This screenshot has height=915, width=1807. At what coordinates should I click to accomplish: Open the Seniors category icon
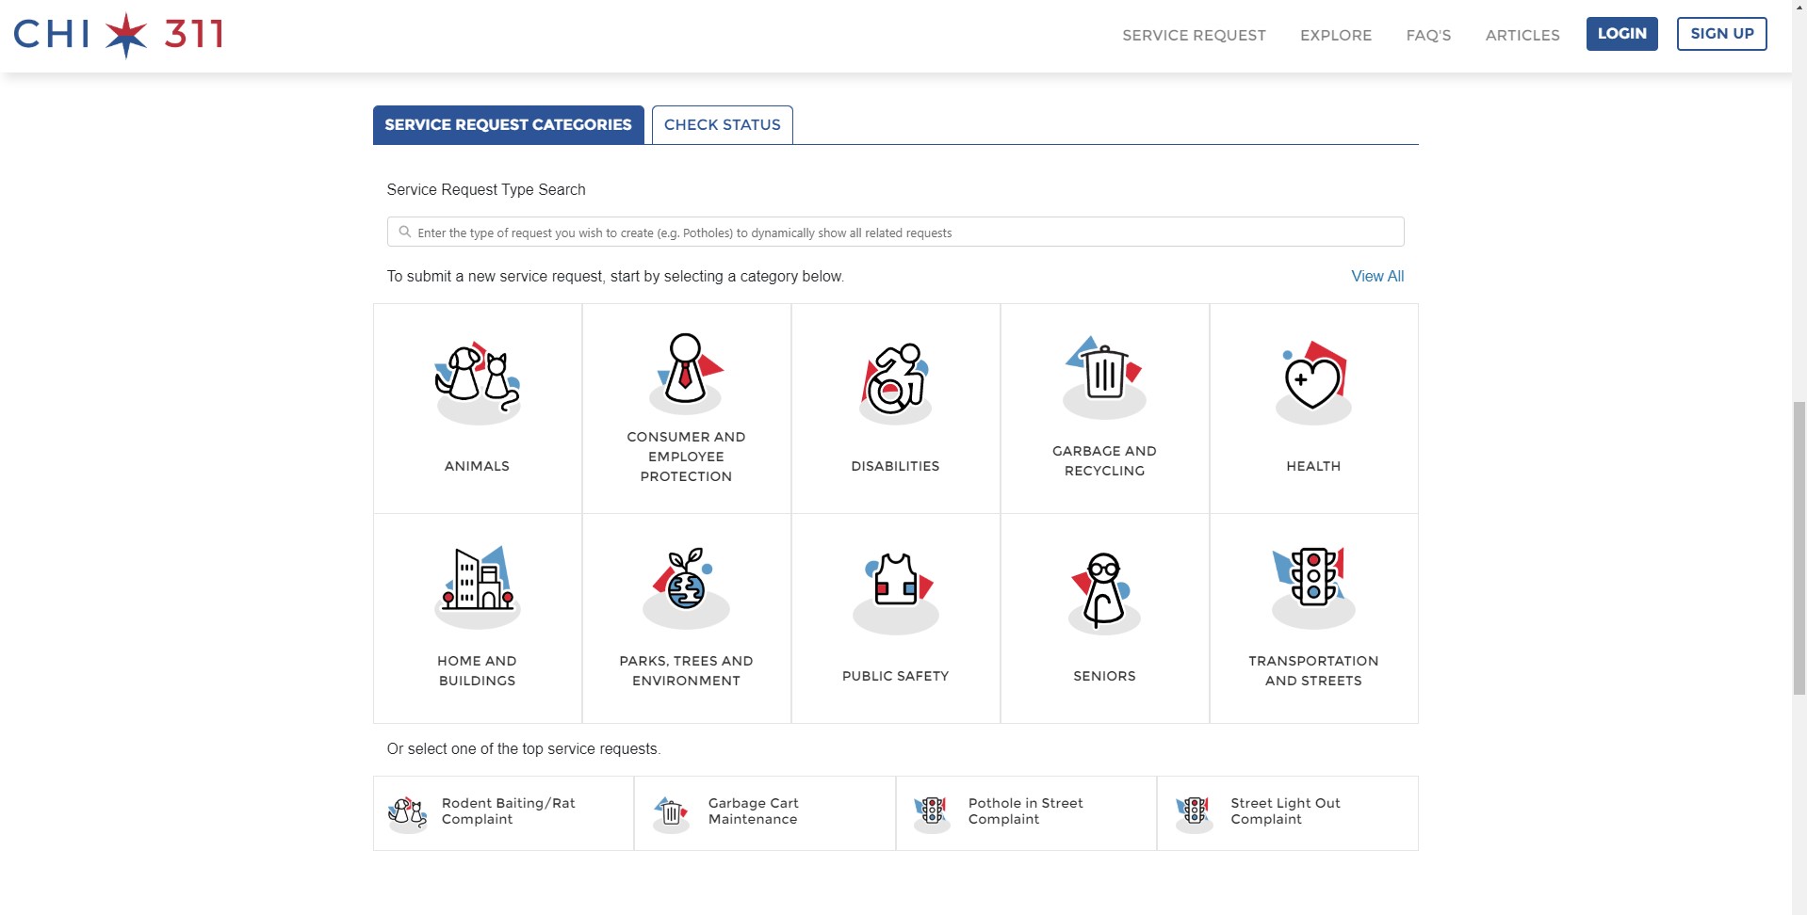(1104, 592)
